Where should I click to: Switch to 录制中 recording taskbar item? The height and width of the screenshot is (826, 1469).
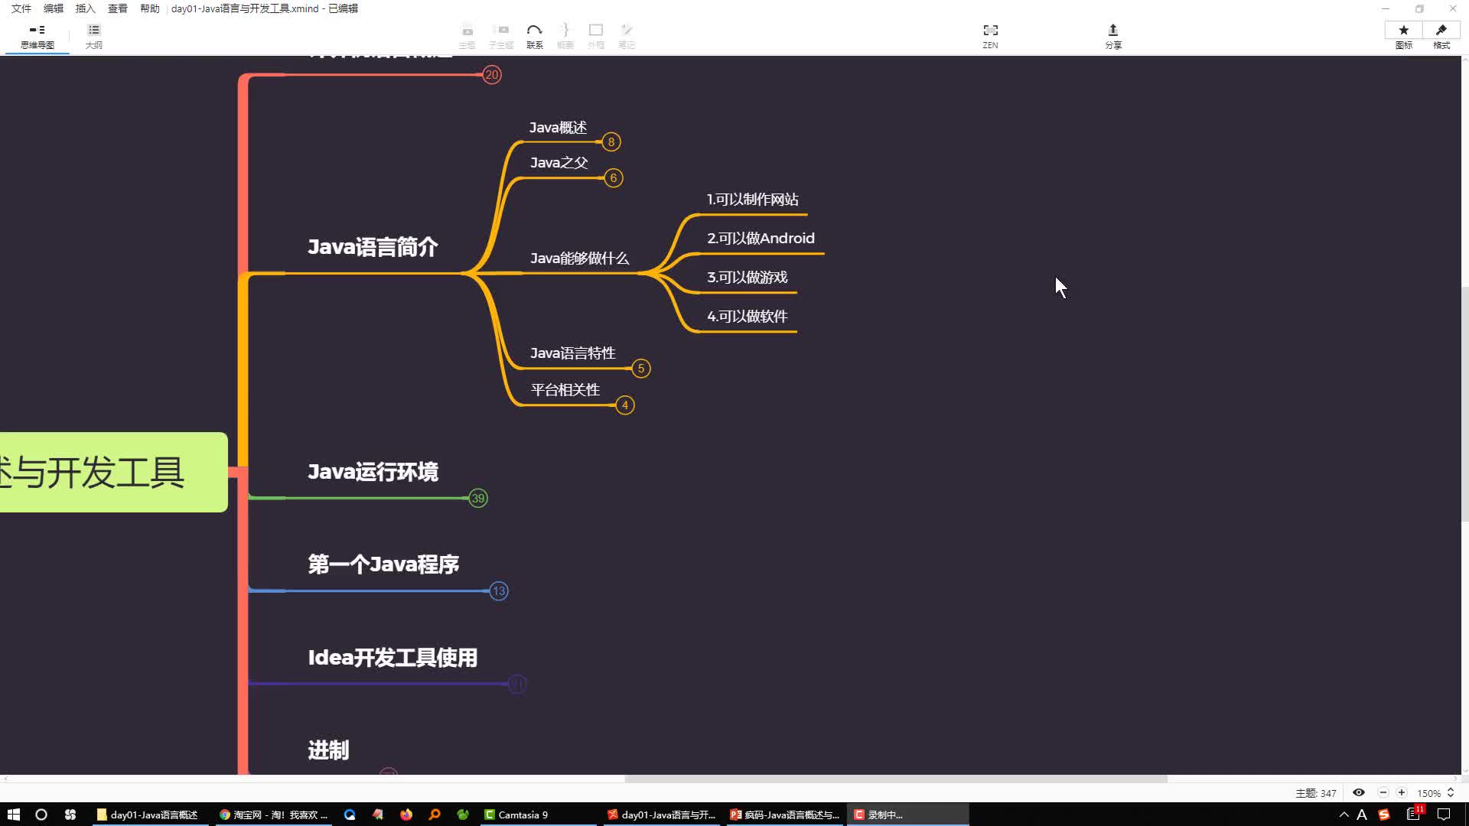(x=908, y=815)
